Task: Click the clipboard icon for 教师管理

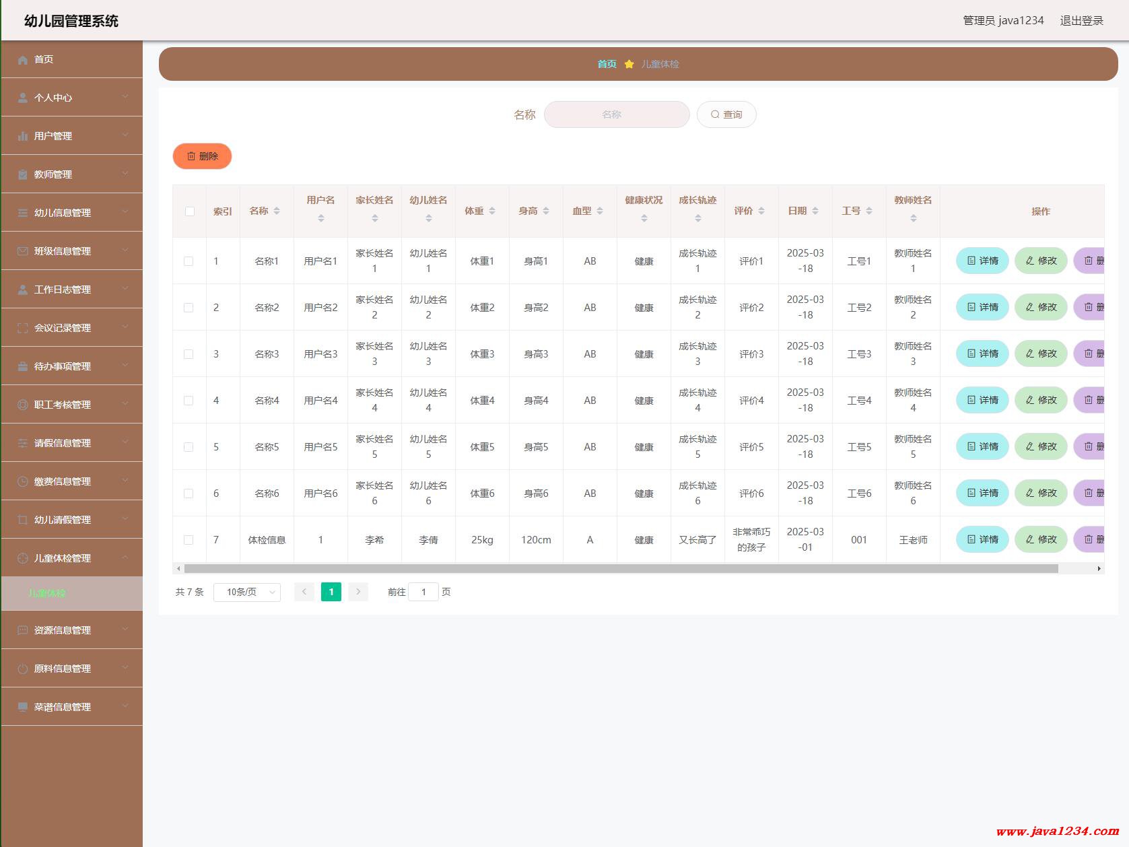Action: tap(22, 175)
